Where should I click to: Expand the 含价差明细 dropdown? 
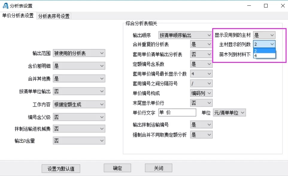(x=79, y=66)
